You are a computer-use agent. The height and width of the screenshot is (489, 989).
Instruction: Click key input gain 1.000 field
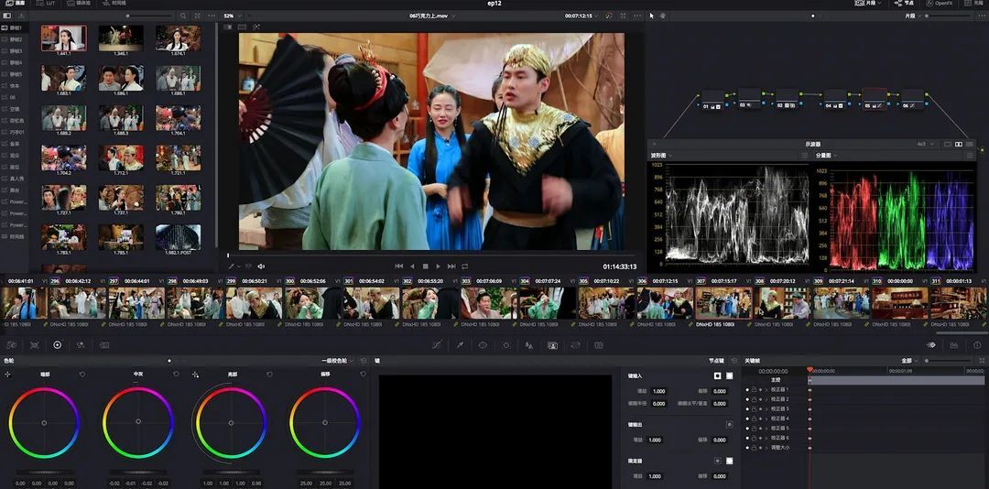(659, 391)
